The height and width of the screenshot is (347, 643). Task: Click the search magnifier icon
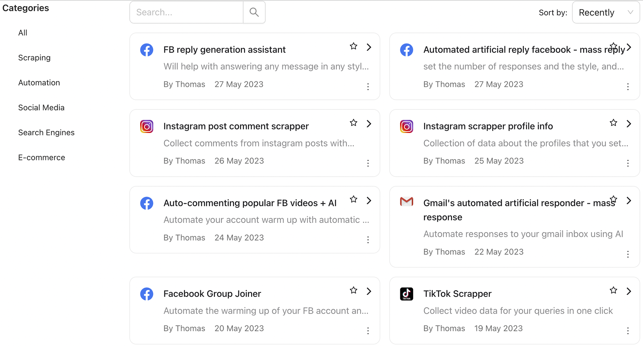(254, 12)
